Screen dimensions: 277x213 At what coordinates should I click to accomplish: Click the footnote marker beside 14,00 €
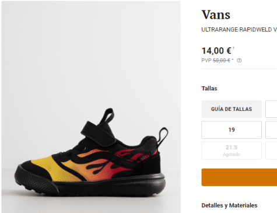pyautogui.click(x=233, y=48)
